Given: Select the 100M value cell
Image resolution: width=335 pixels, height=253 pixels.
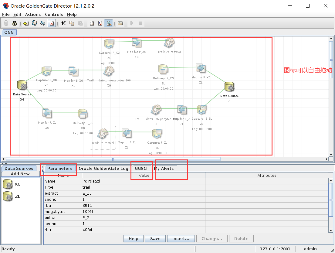Looking at the screenshot, I should click(144, 211).
